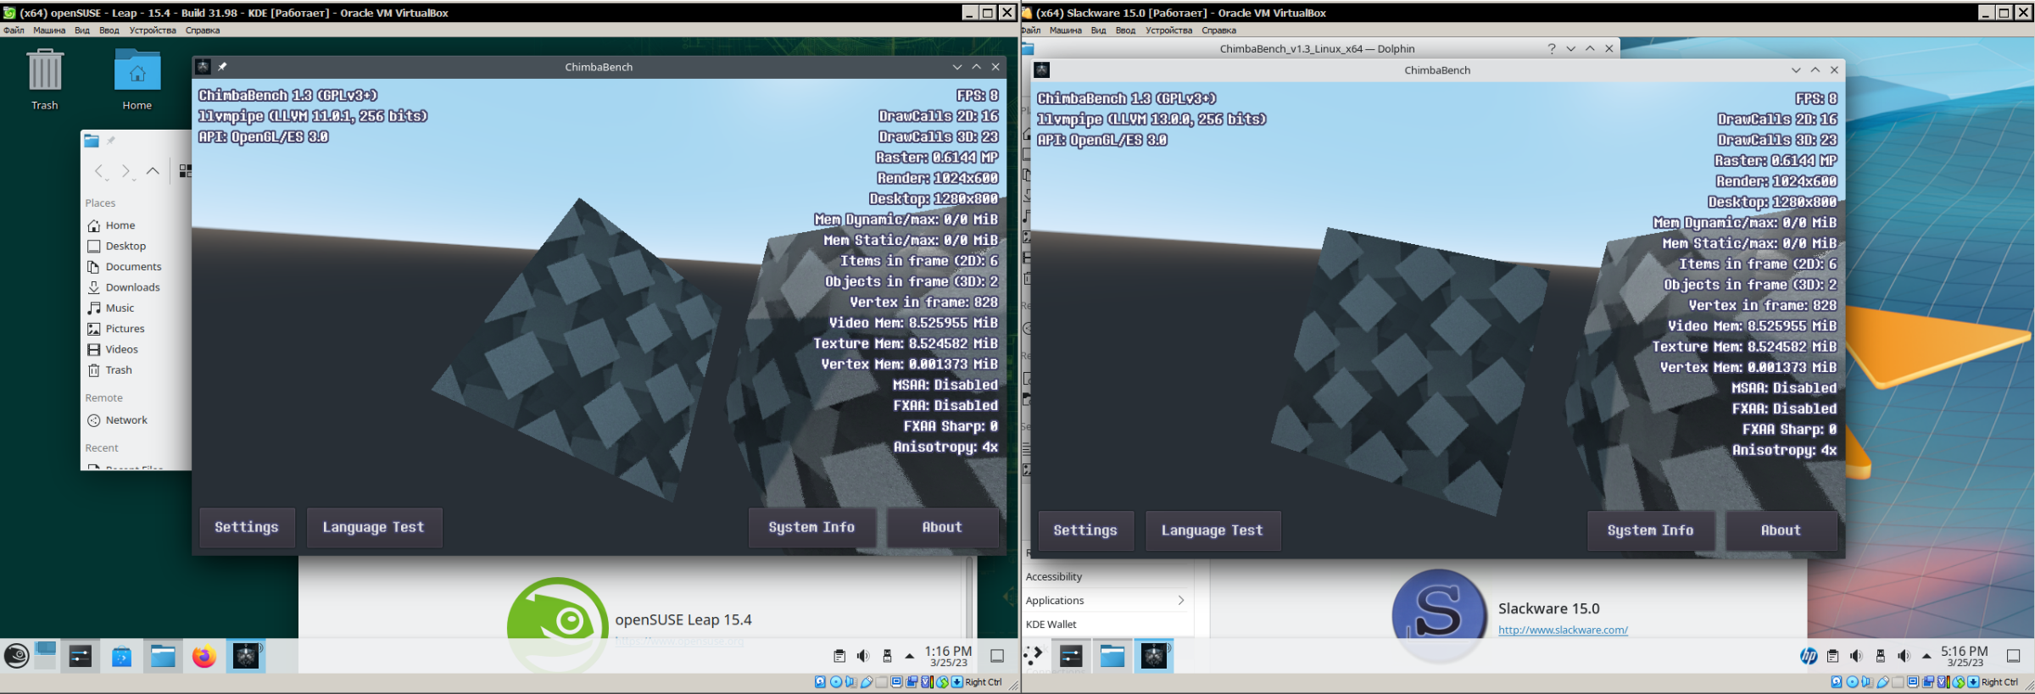Image resolution: width=2035 pixels, height=694 pixels.
Task: Click Settings button in Slackware ChimbaBench
Action: [x=1085, y=530]
